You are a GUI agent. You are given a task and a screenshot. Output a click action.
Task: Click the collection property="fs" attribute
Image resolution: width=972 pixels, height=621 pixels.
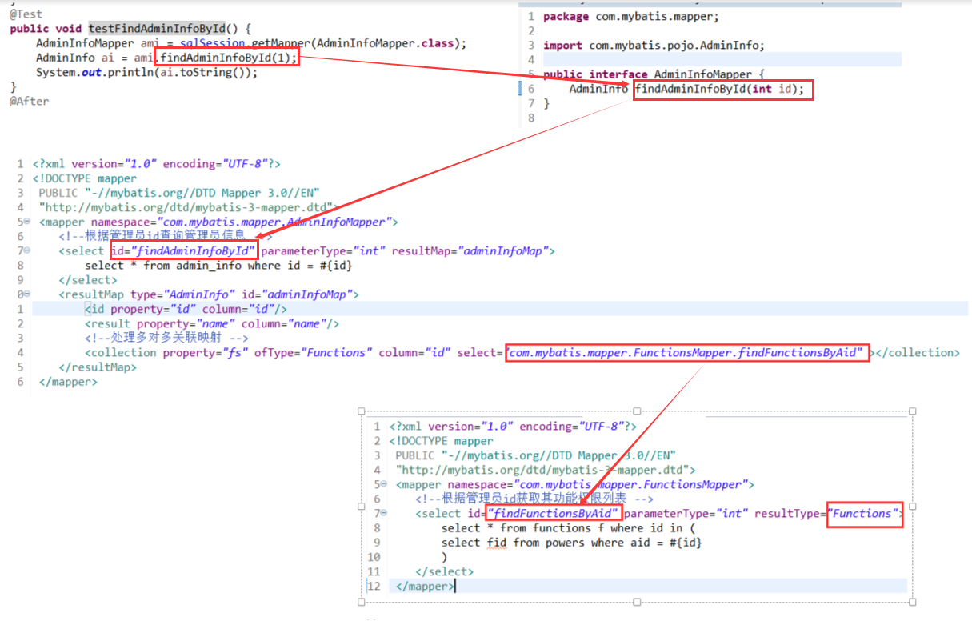coord(206,352)
